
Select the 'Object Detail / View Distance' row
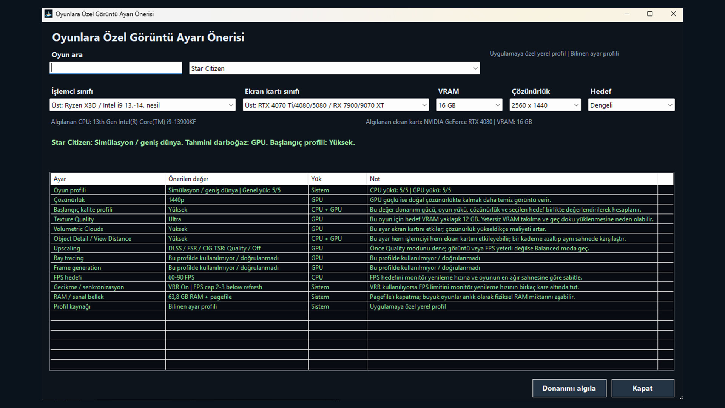pos(362,239)
